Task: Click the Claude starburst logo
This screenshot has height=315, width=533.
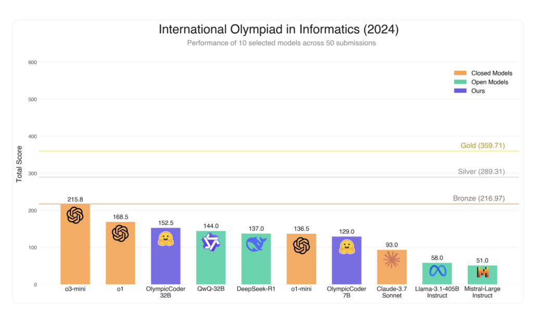Action: click(391, 260)
